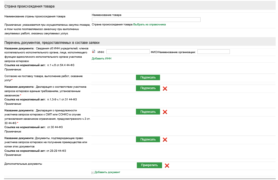278x180 pixels.
Task: Focus the Наименование товара text field
Action: (146, 20)
